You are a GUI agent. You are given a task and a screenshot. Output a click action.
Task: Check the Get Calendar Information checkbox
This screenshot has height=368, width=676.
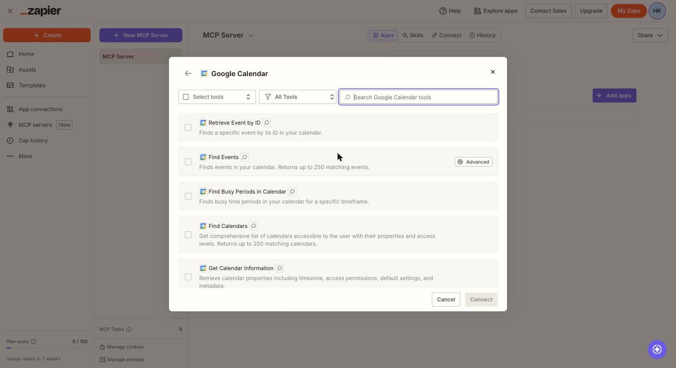(x=188, y=277)
